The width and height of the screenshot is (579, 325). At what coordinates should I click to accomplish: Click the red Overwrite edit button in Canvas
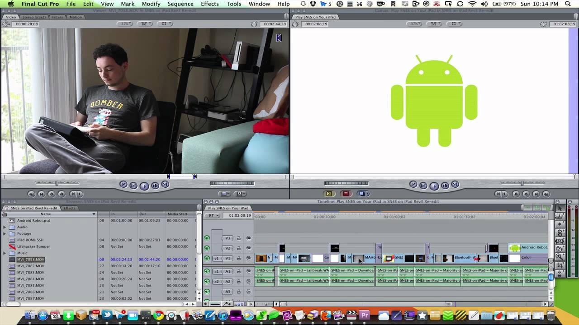(346, 194)
